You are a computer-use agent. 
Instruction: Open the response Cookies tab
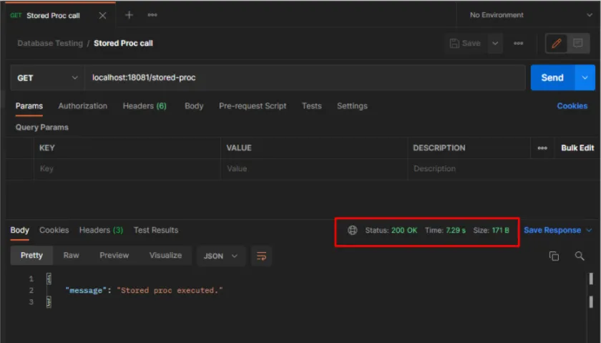coord(54,230)
